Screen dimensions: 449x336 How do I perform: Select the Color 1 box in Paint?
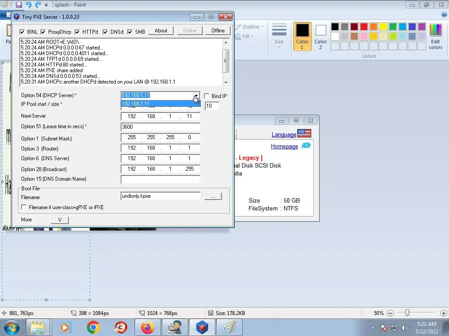(302, 36)
